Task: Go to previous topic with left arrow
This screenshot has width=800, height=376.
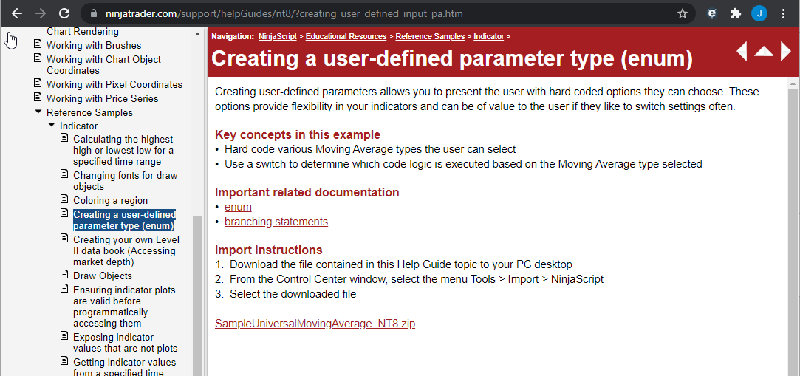Action: coord(742,51)
